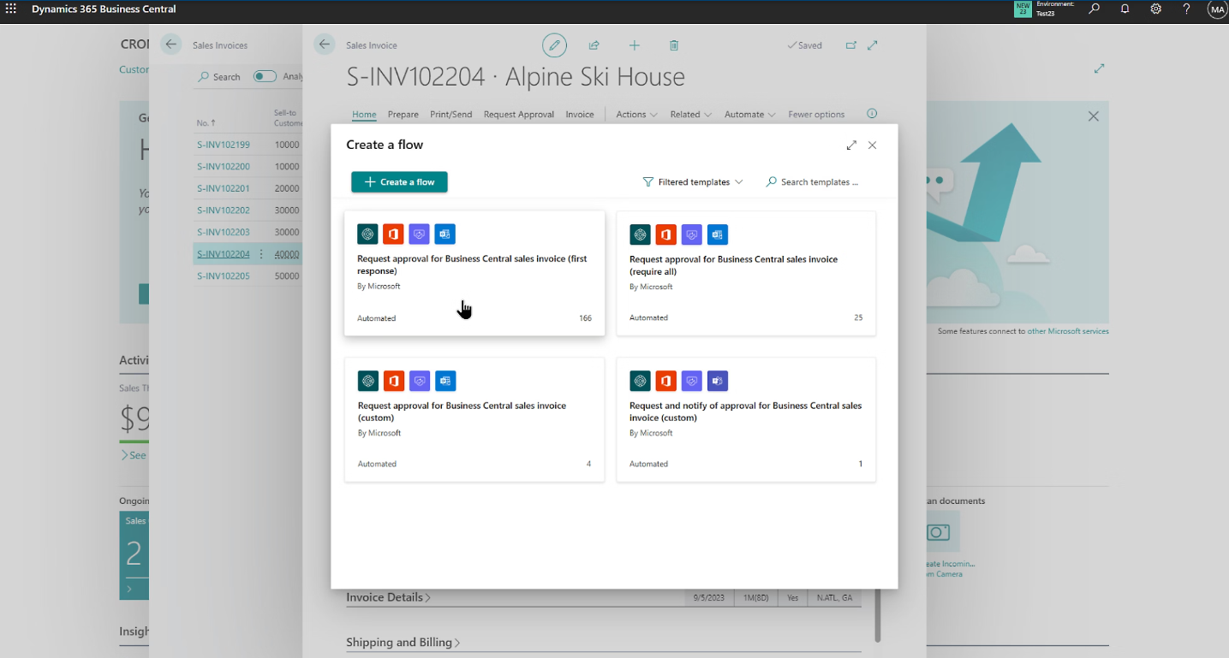Screen dimensions: 1229x658
Task: Open the MA user account avatar
Action: click(x=1217, y=9)
